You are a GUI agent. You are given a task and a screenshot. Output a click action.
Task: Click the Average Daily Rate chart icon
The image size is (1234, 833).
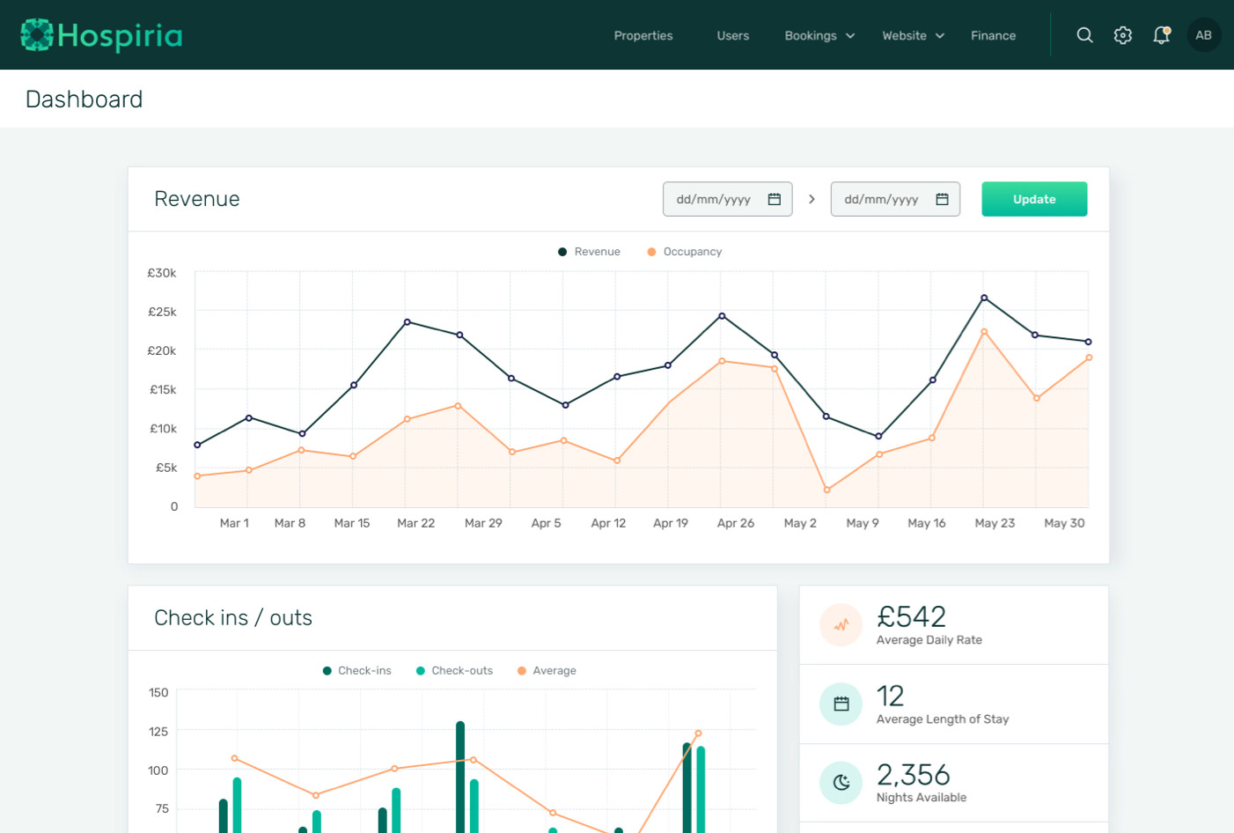click(x=841, y=625)
